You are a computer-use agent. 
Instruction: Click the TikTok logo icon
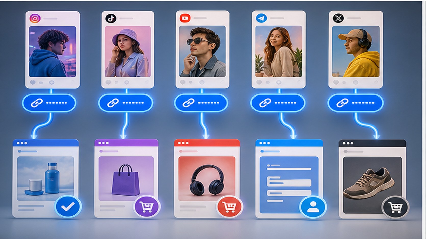[111, 18]
